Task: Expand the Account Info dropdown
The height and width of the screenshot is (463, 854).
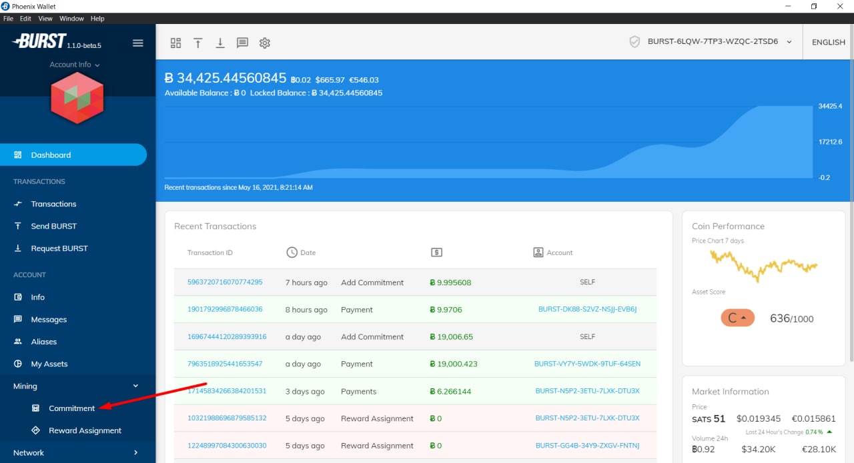Action: 75,65
